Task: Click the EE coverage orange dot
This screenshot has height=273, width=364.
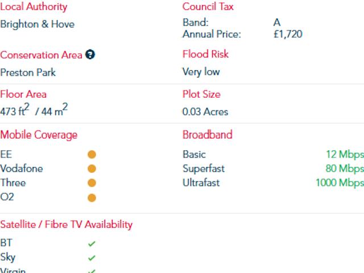Action: pos(92,154)
